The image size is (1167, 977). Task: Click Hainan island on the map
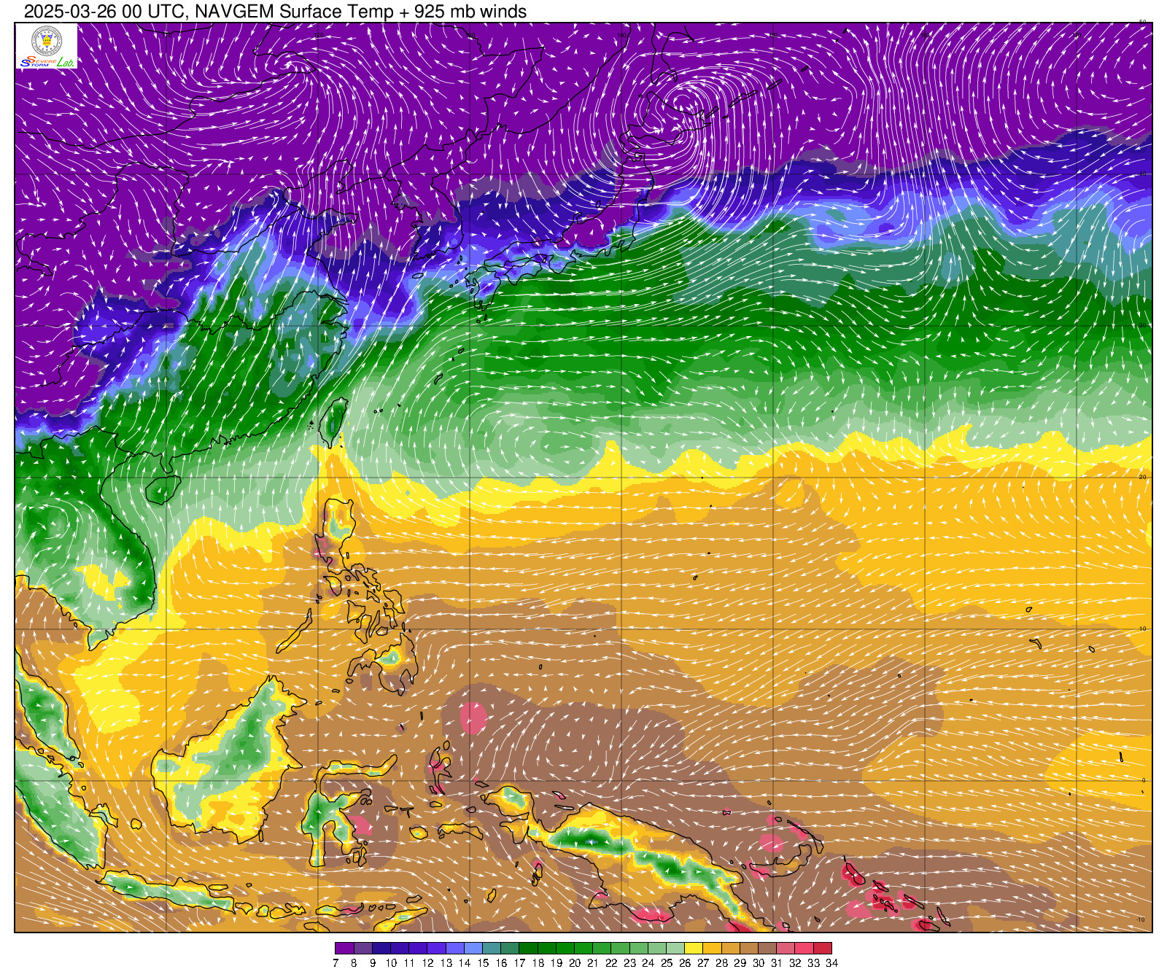[163, 489]
